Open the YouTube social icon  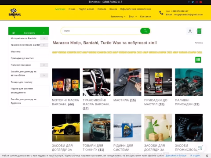[x=201, y=2]
